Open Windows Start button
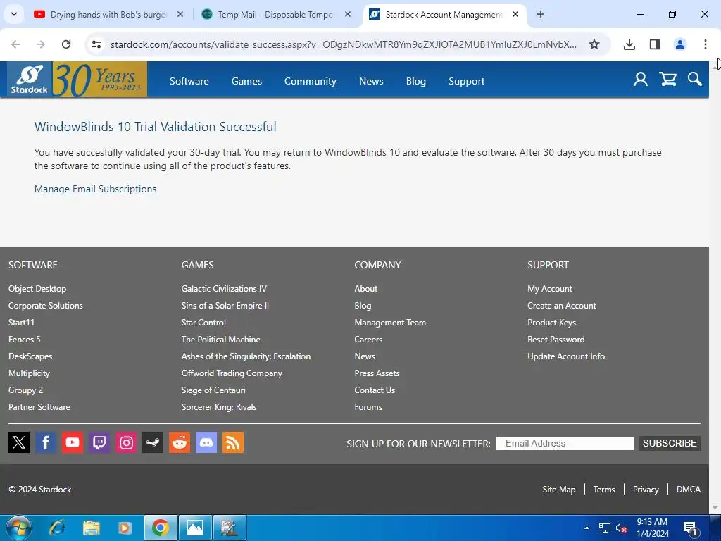Viewport: 721px width, 541px height. pyautogui.click(x=18, y=528)
